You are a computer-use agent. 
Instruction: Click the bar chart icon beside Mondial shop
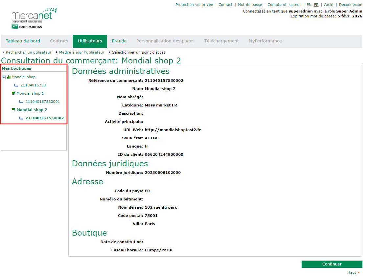click(9, 77)
